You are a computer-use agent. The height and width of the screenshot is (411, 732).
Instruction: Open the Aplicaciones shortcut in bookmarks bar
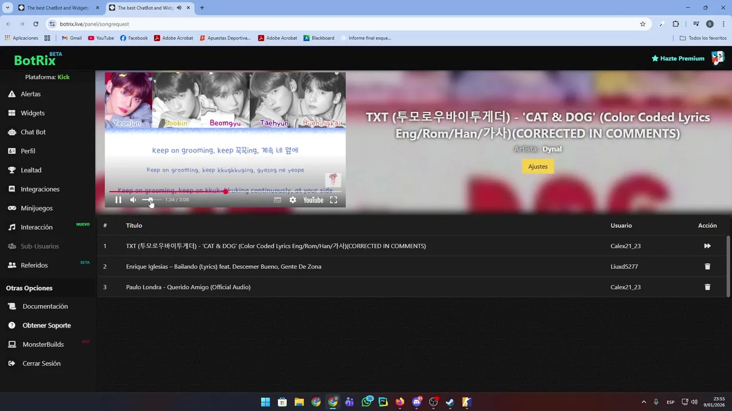tap(22, 38)
